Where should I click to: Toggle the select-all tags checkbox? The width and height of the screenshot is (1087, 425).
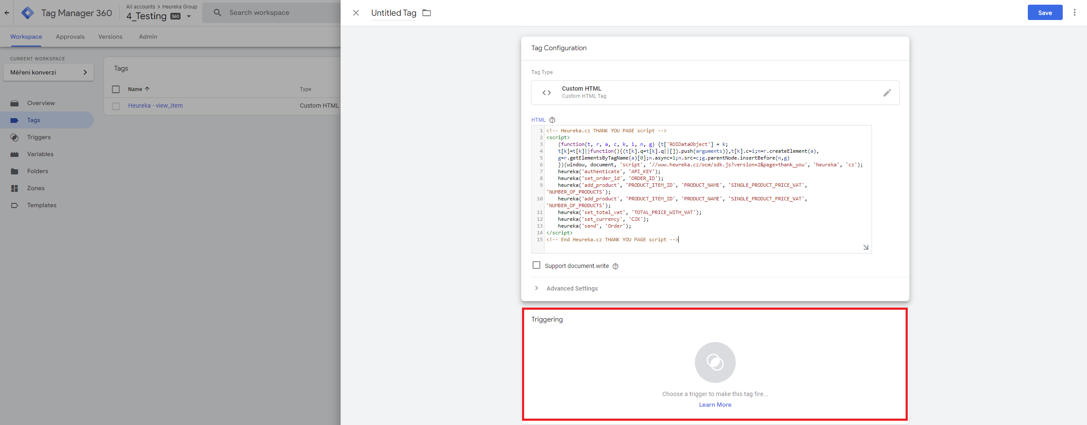click(x=116, y=89)
